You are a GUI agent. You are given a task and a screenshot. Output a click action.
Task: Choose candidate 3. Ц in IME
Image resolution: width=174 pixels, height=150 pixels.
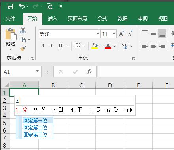point(58,110)
